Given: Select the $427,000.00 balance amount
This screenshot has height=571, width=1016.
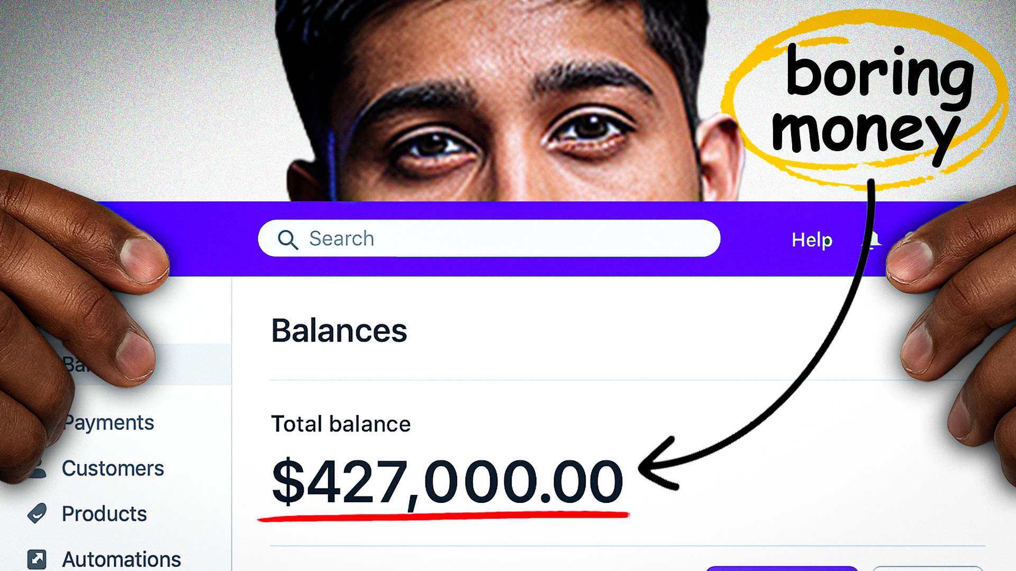Looking at the screenshot, I should point(447,481).
